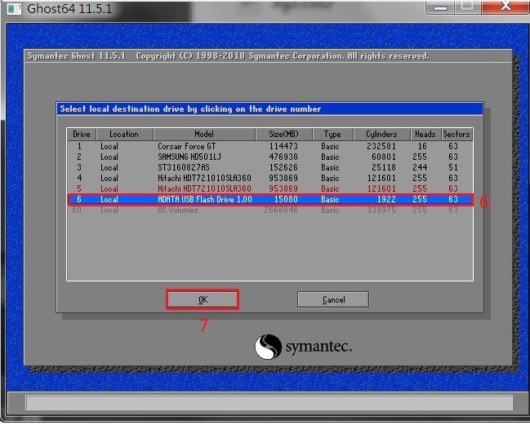Click size value 15080

[x=286, y=199]
